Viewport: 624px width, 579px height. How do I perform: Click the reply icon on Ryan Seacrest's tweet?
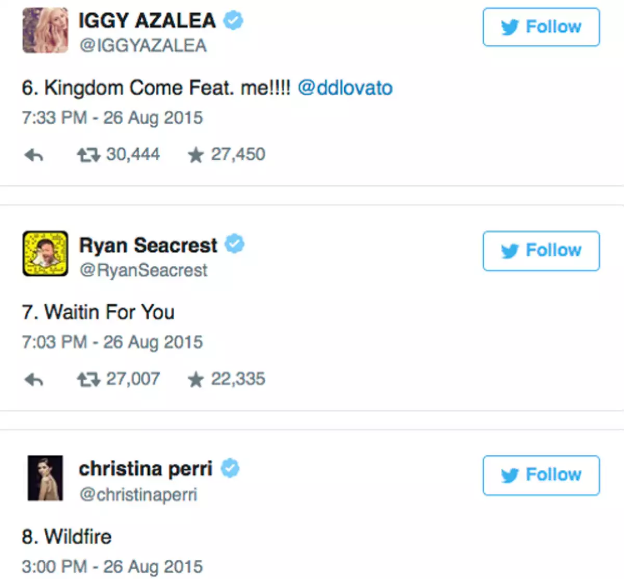(33, 379)
